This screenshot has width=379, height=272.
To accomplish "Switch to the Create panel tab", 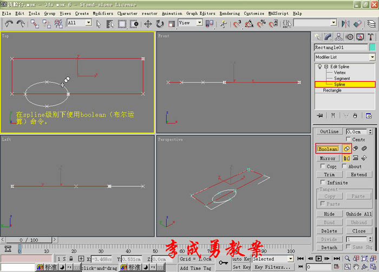I will [x=317, y=37].
